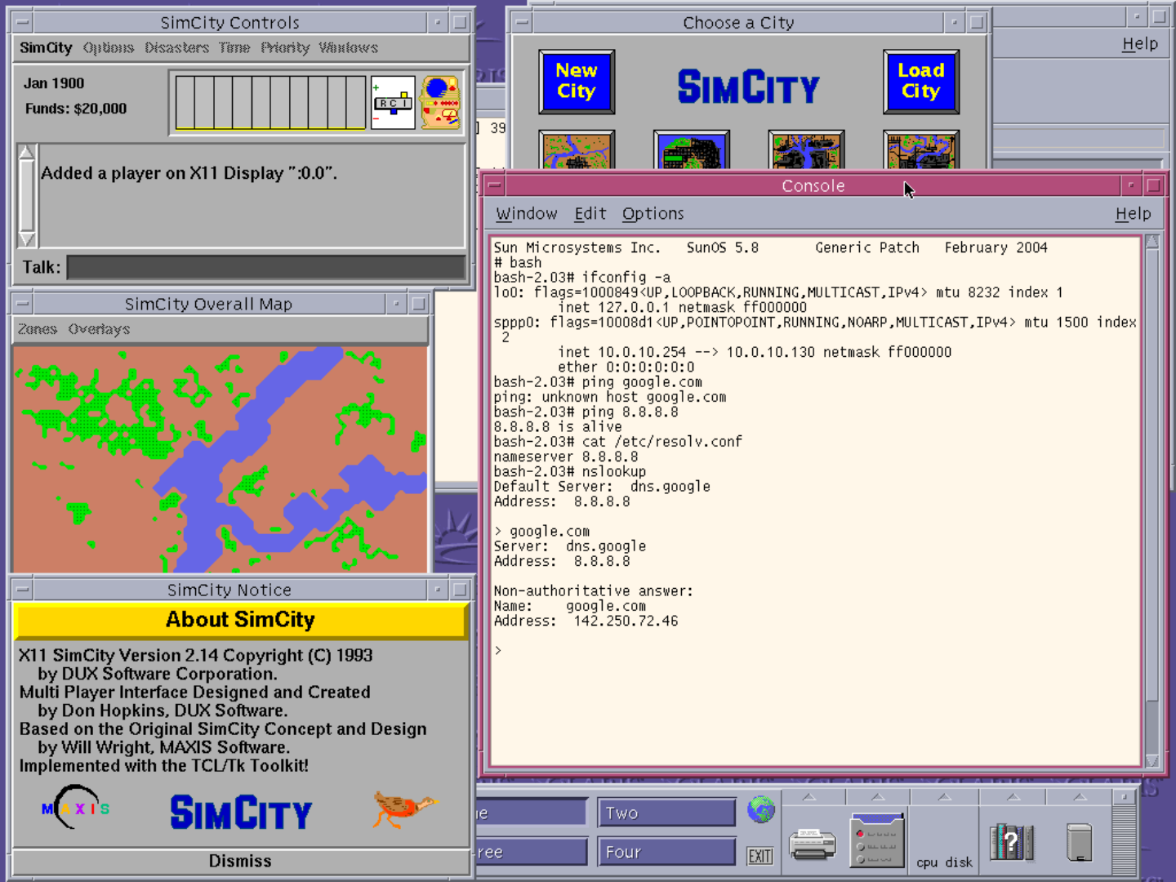Open the Help Manager bookshelf icon
The height and width of the screenshot is (882, 1176).
pyautogui.click(x=1012, y=841)
